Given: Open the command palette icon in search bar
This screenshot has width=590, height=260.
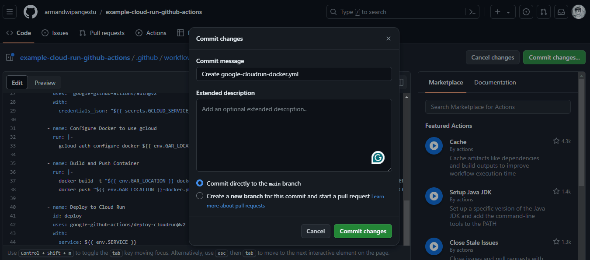Looking at the screenshot, I should pos(472,12).
